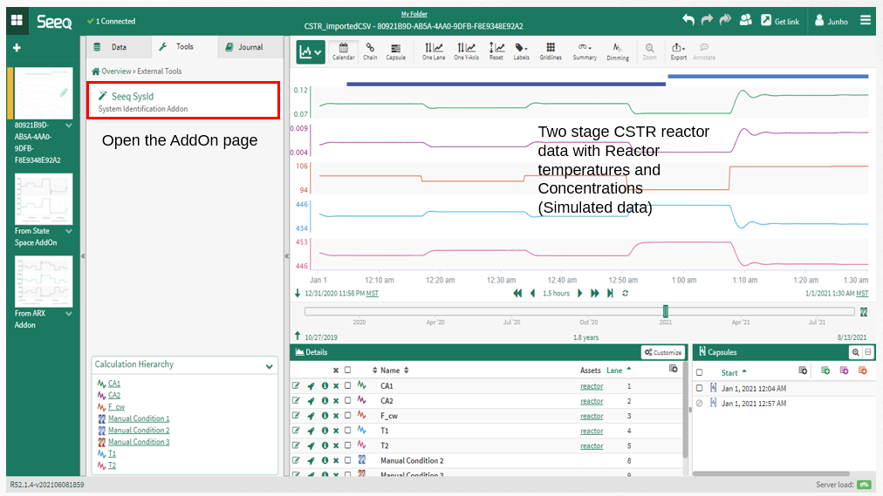Open the From ARX Addon worksheet thumbnail
This screenshot has height=496, width=883.
point(44,281)
